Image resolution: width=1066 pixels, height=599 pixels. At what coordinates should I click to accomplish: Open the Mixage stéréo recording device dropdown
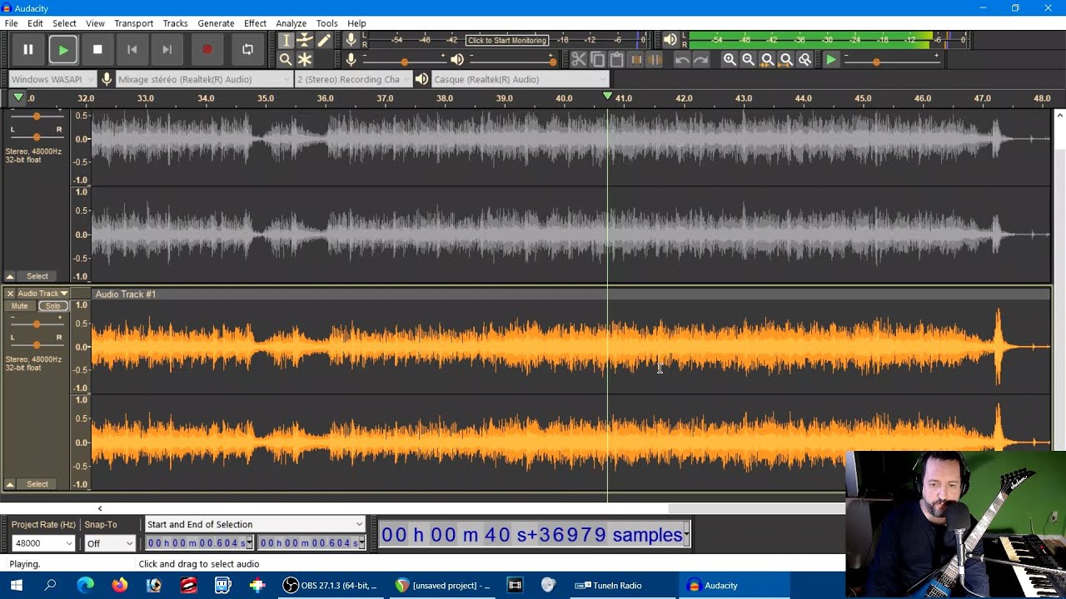[204, 79]
